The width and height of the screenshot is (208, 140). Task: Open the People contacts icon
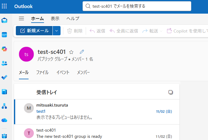coord(4,63)
